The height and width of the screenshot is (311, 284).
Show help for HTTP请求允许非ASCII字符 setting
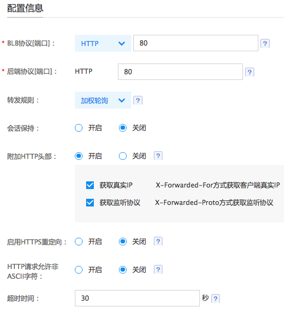(x=158, y=269)
